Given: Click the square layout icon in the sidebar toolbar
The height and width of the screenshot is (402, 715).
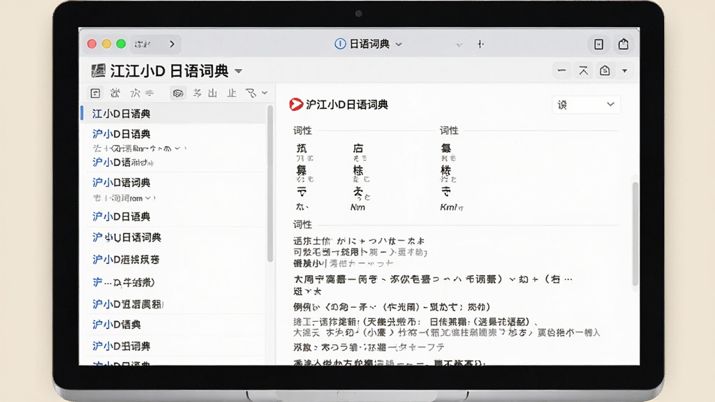Looking at the screenshot, I should pyautogui.click(x=95, y=94).
